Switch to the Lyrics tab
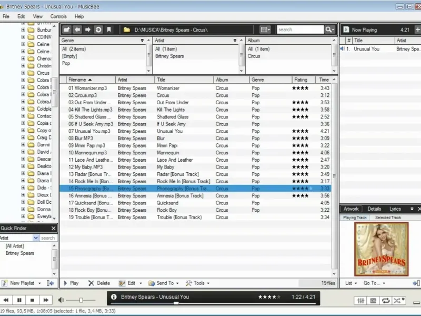 pyautogui.click(x=395, y=209)
